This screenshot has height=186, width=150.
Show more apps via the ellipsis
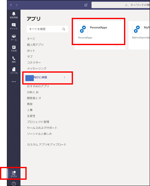click(14, 82)
